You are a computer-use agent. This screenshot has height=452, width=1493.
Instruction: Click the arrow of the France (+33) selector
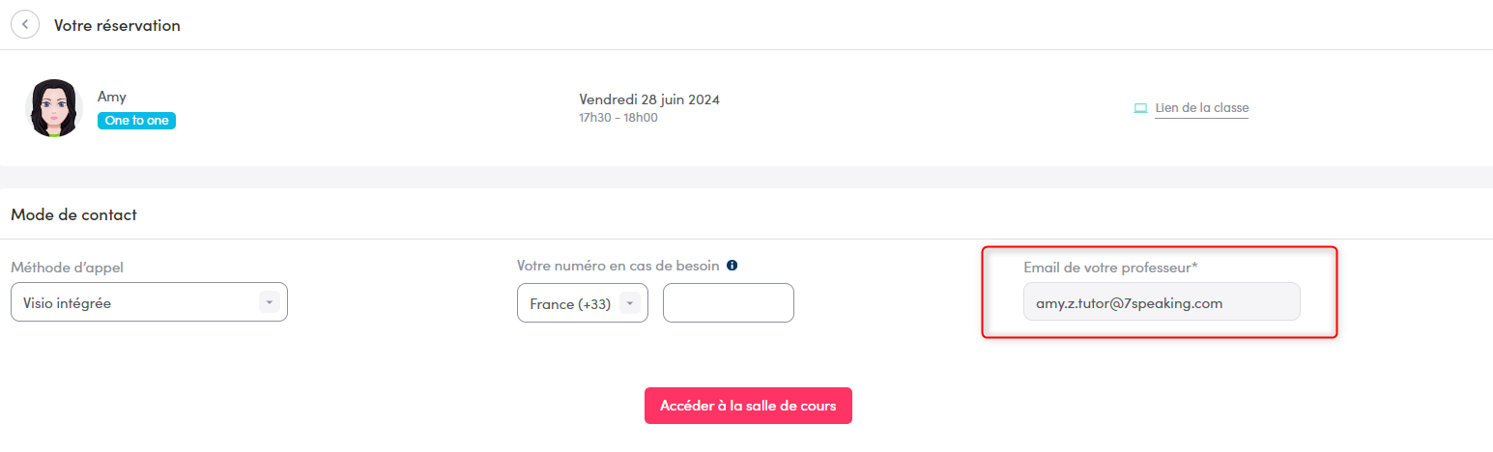pos(630,303)
